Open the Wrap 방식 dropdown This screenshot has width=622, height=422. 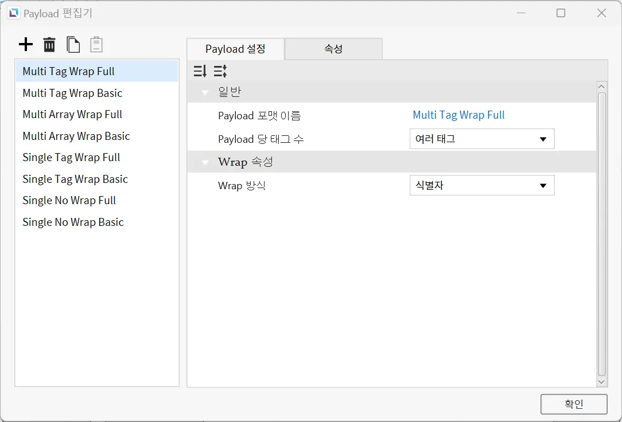(481, 186)
